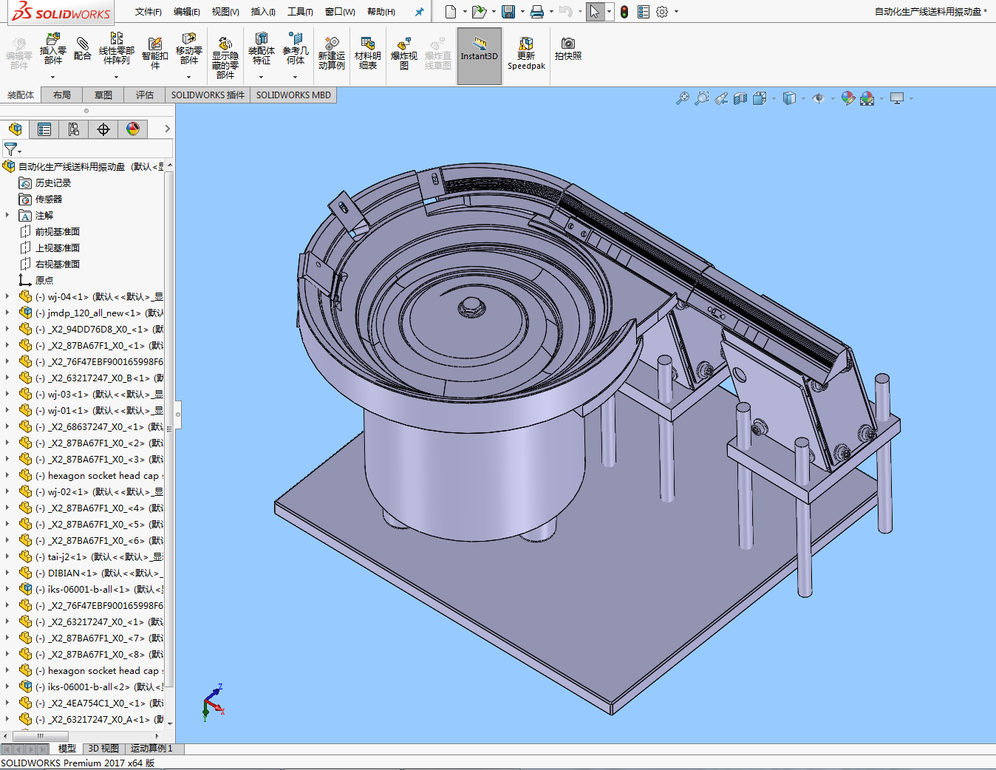Click the 拍快照 camera snapshot icon
This screenshot has width=996, height=770.
[x=567, y=48]
